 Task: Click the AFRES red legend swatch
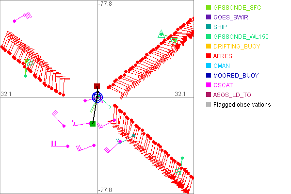(x=209, y=56)
